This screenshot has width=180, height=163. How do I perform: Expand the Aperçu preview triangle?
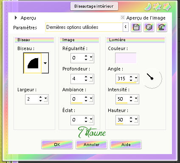tap(16, 18)
